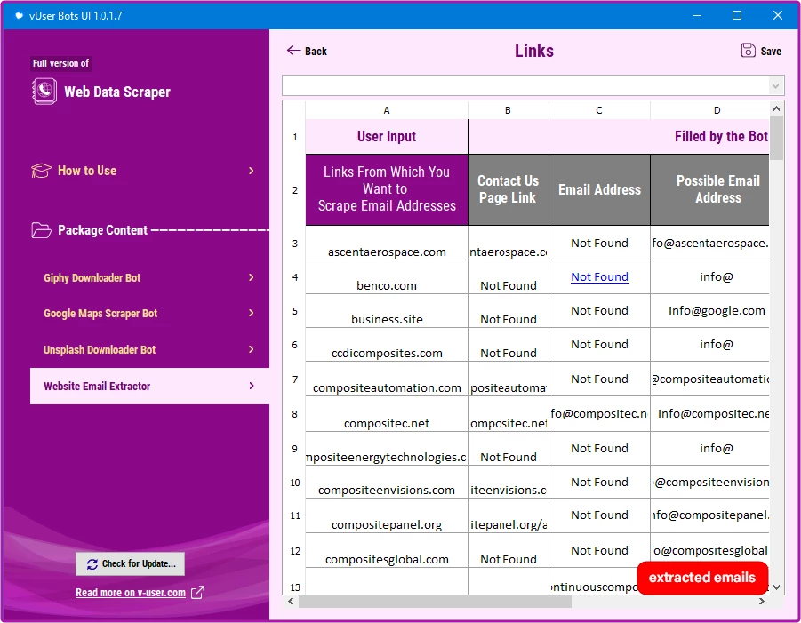Open the How to Use menu item
Image resolution: width=801 pixels, height=623 pixels.
click(142, 171)
